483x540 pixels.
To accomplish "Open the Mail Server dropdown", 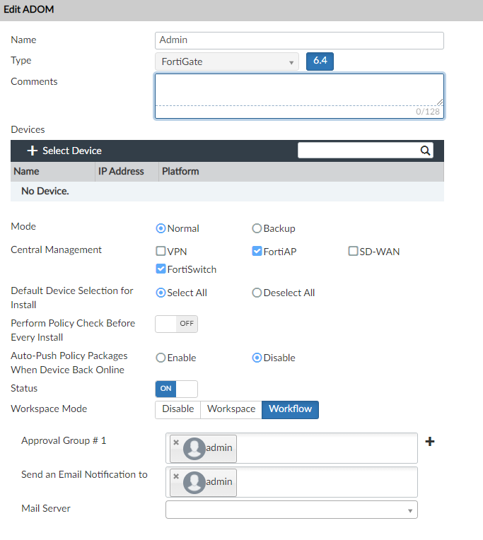I will [291, 510].
